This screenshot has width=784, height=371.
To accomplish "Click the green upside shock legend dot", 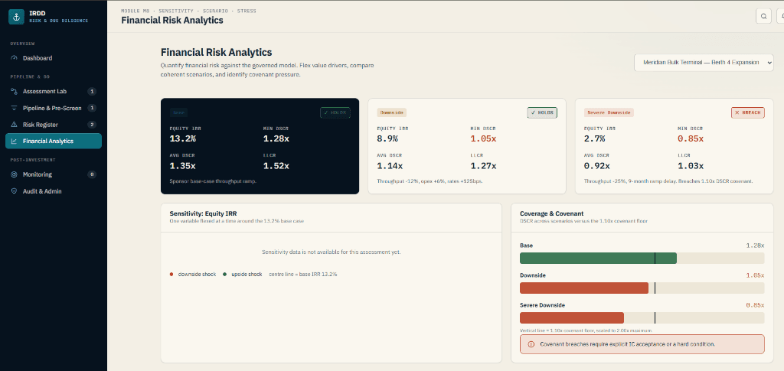I will (224, 274).
